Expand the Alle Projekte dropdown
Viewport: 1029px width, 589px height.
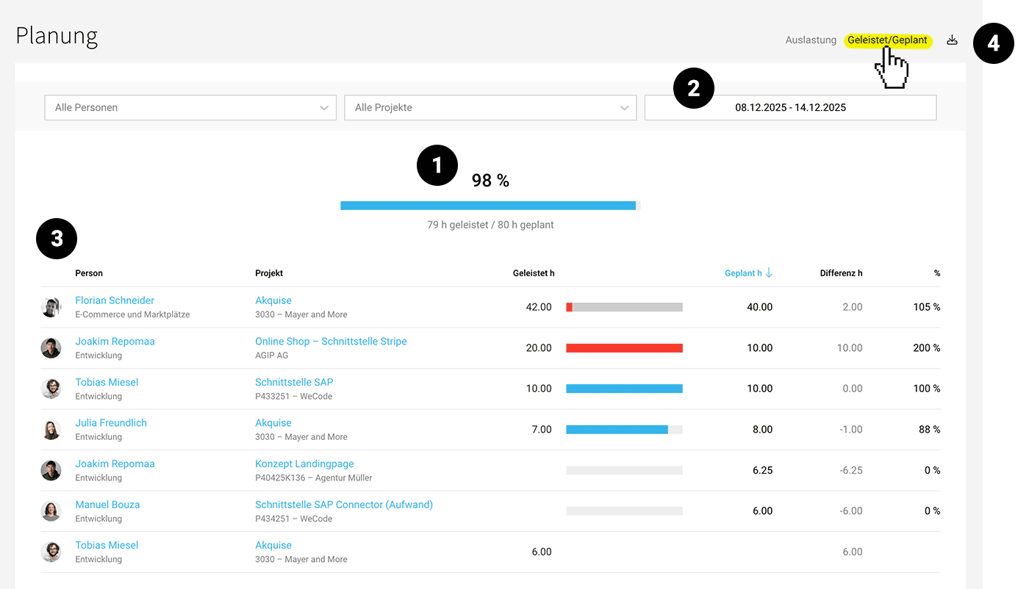click(490, 108)
